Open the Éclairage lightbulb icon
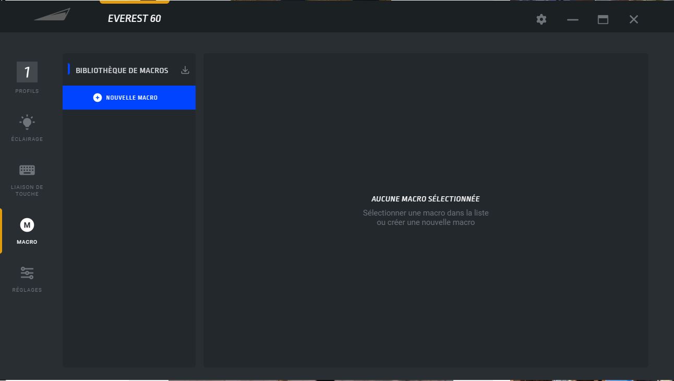This screenshot has height=381, width=674. click(27, 122)
